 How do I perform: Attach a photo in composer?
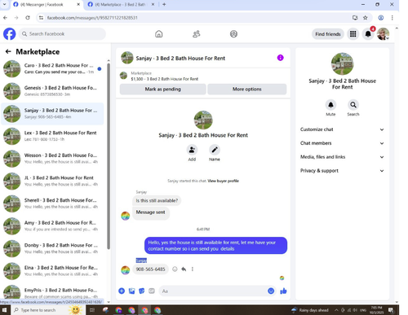click(x=131, y=291)
